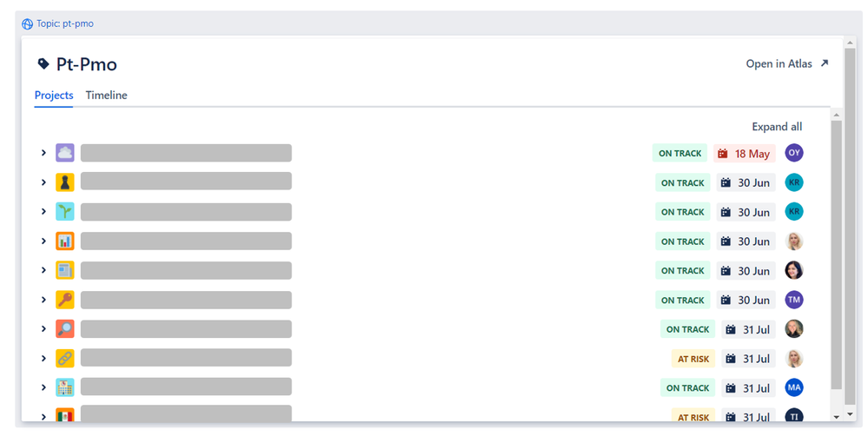
Task: Select the Projects tab
Action: pos(54,96)
